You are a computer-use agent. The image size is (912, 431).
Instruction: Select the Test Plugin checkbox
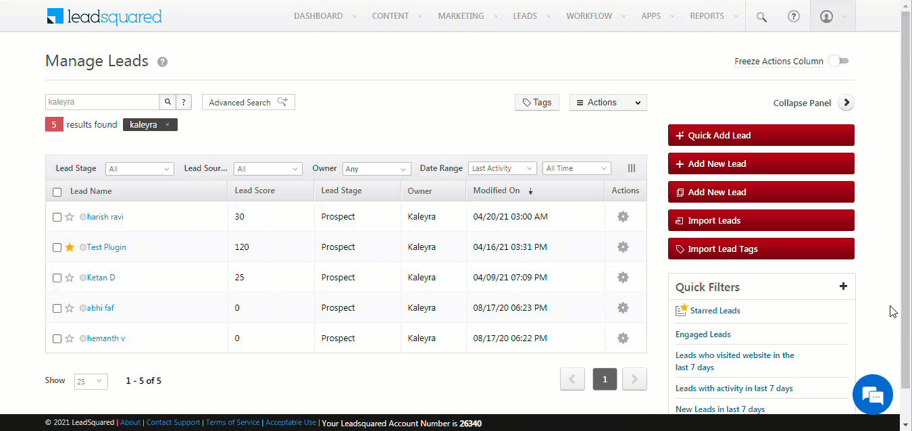point(57,247)
